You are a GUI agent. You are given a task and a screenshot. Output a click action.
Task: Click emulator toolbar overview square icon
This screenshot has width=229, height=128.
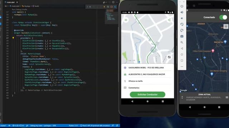(x=182, y=60)
